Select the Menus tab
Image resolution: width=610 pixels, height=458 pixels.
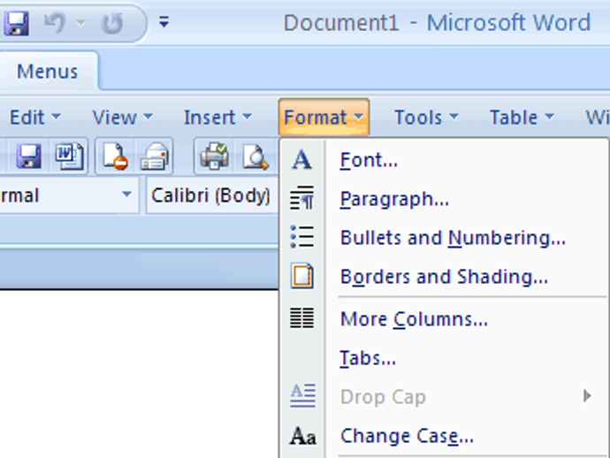(47, 72)
